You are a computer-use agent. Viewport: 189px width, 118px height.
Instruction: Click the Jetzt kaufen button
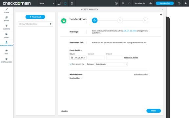point(165,3)
